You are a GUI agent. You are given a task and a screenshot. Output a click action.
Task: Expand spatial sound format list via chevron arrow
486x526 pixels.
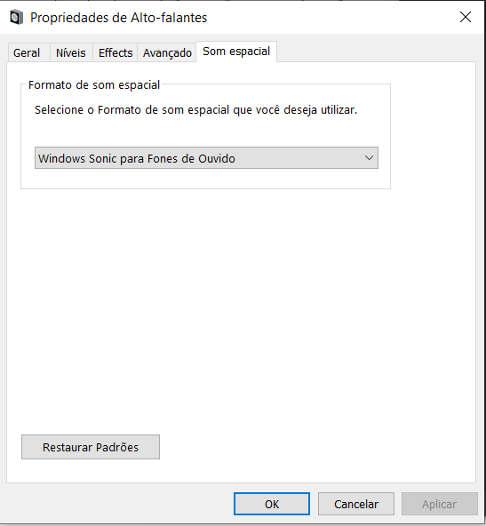point(369,158)
